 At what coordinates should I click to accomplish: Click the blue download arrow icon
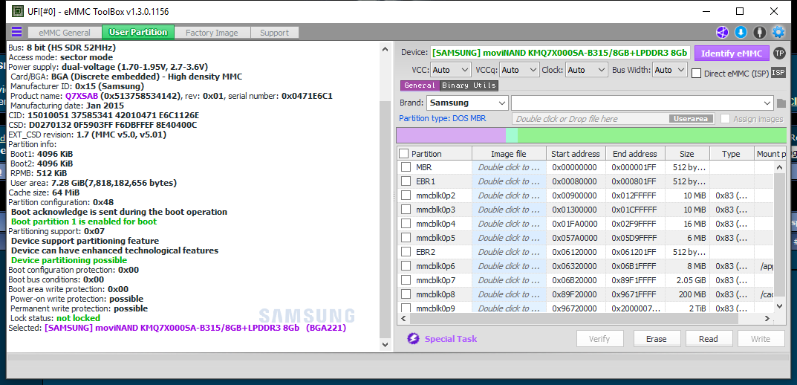[741, 33]
